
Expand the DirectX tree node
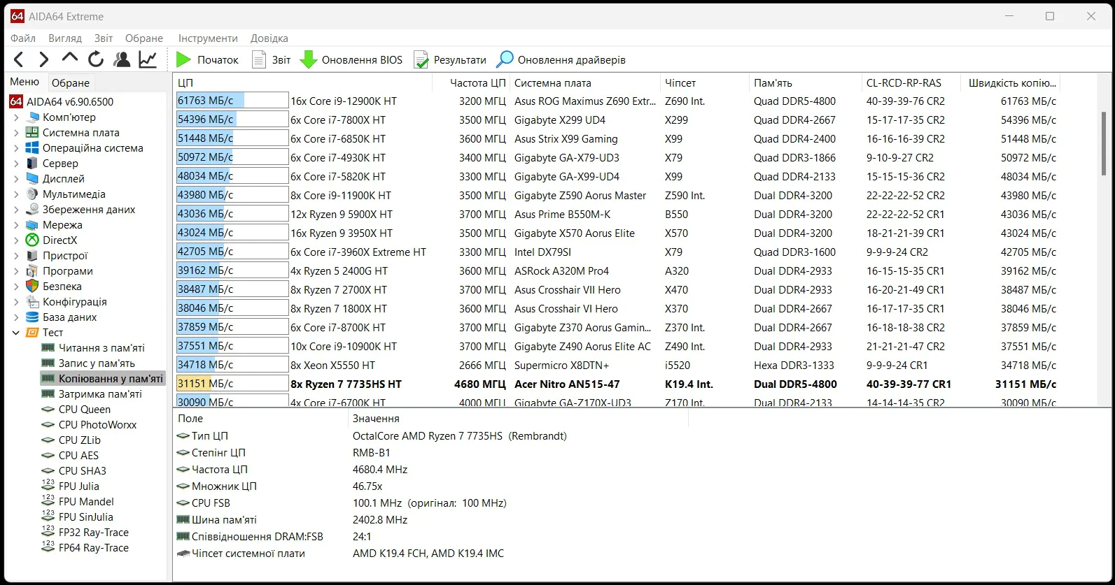[16, 240]
